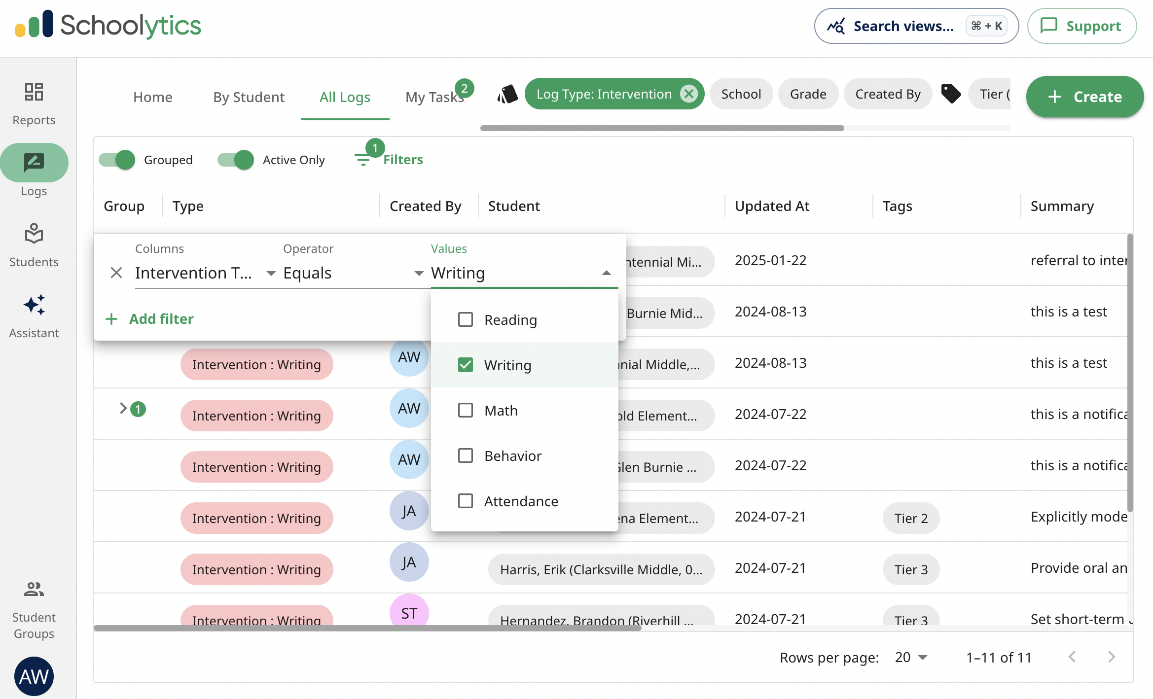Check the Attendance option
The width and height of the screenshot is (1153, 699).
[466, 501]
